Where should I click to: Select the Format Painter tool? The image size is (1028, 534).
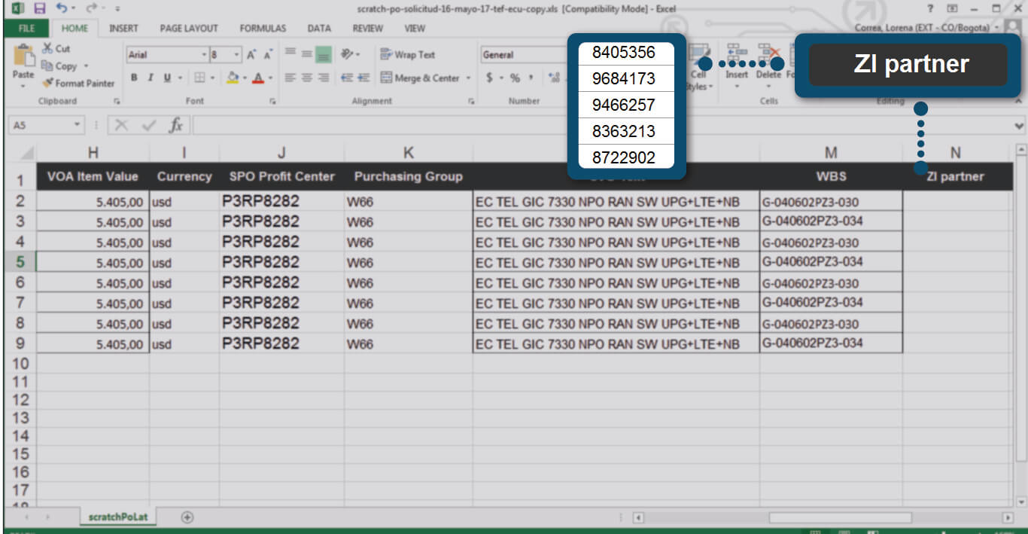click(x=78, y=84)
